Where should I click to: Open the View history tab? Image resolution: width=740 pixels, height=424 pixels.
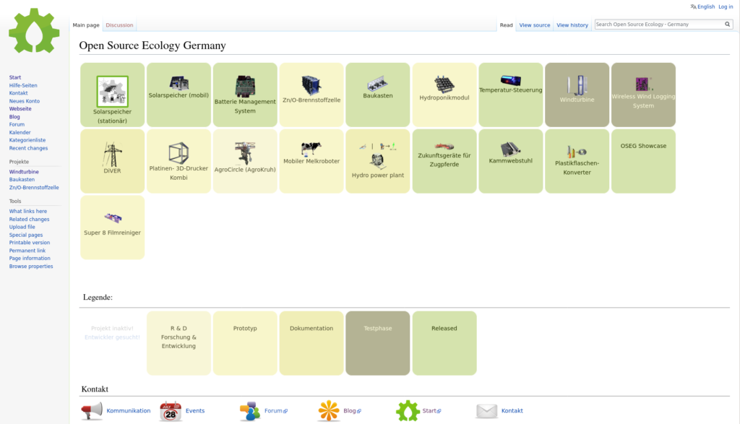pos(572,25)
